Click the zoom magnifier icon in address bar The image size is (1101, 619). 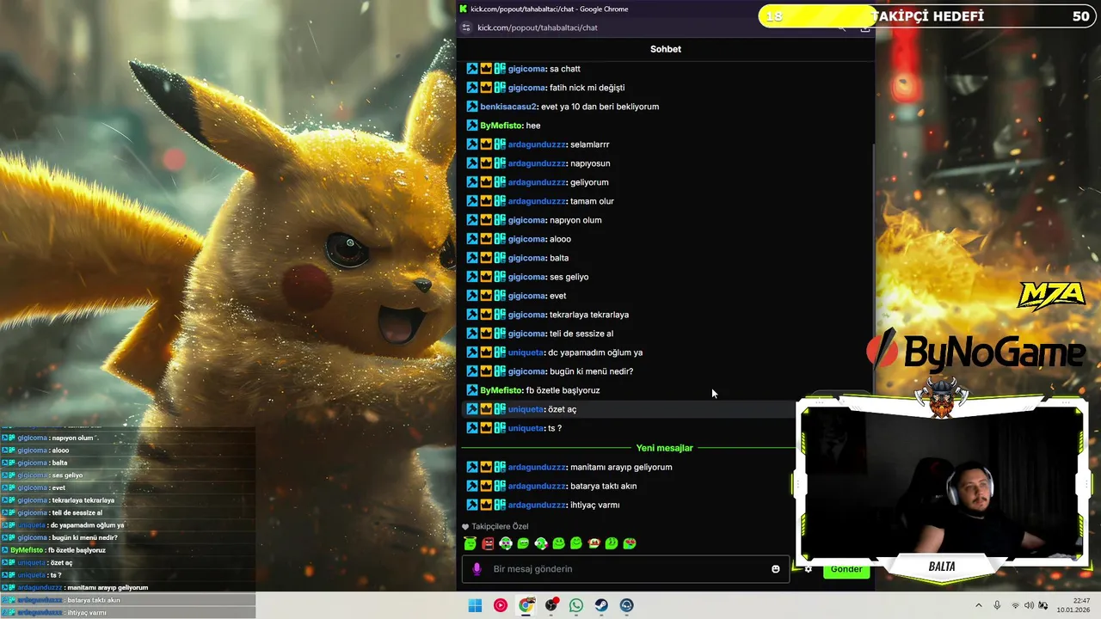[x=842, y=28]
